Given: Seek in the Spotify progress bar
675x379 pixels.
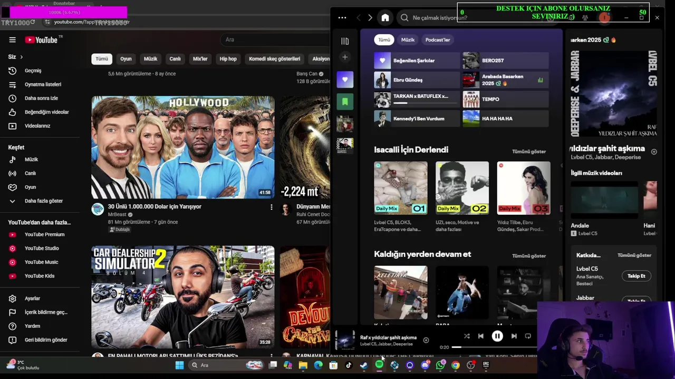Looking at the screenshot, I should coord(496,347).
